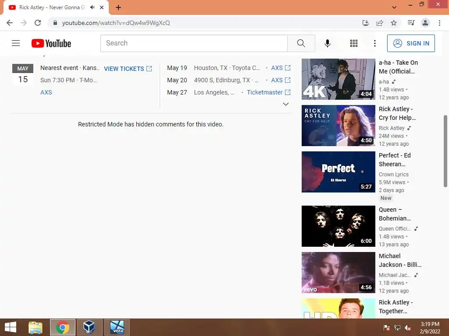Open Action Center flag icon
This screenshot has height=336, width=449.
pos(386,328)
